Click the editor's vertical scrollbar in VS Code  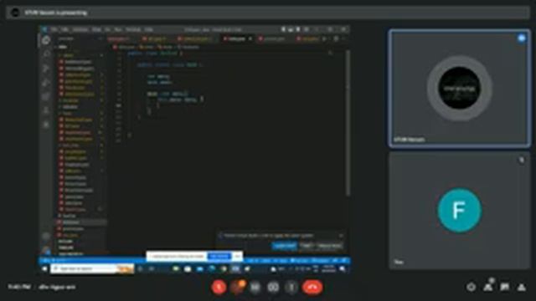[348, 123]
